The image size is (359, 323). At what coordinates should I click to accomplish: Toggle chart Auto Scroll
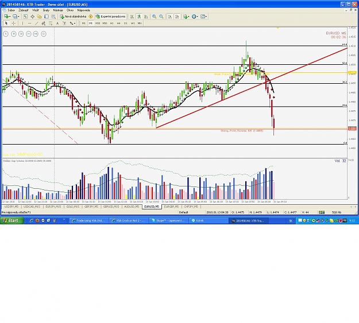170,17
